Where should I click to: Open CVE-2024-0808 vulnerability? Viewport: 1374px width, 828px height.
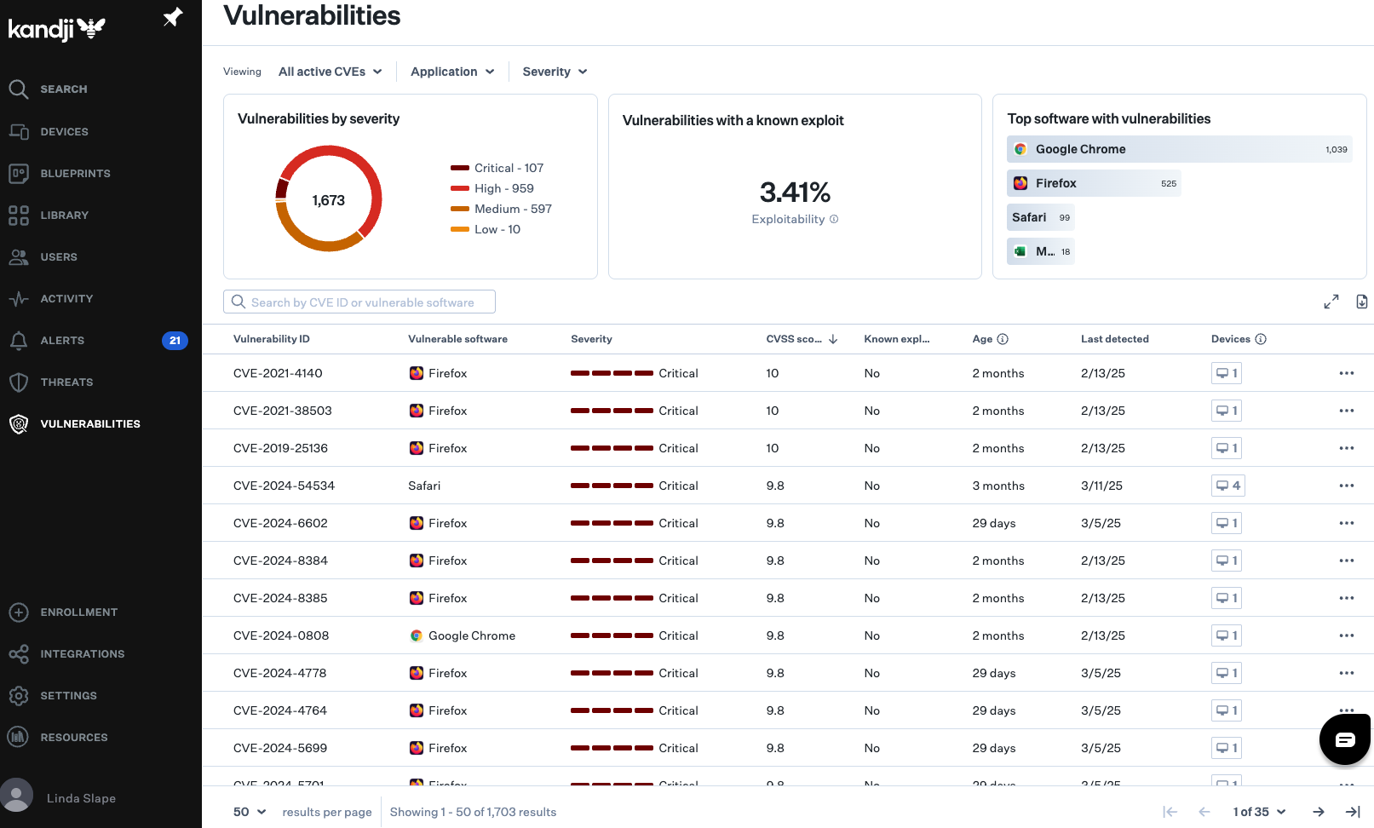[x=281, y=635]
